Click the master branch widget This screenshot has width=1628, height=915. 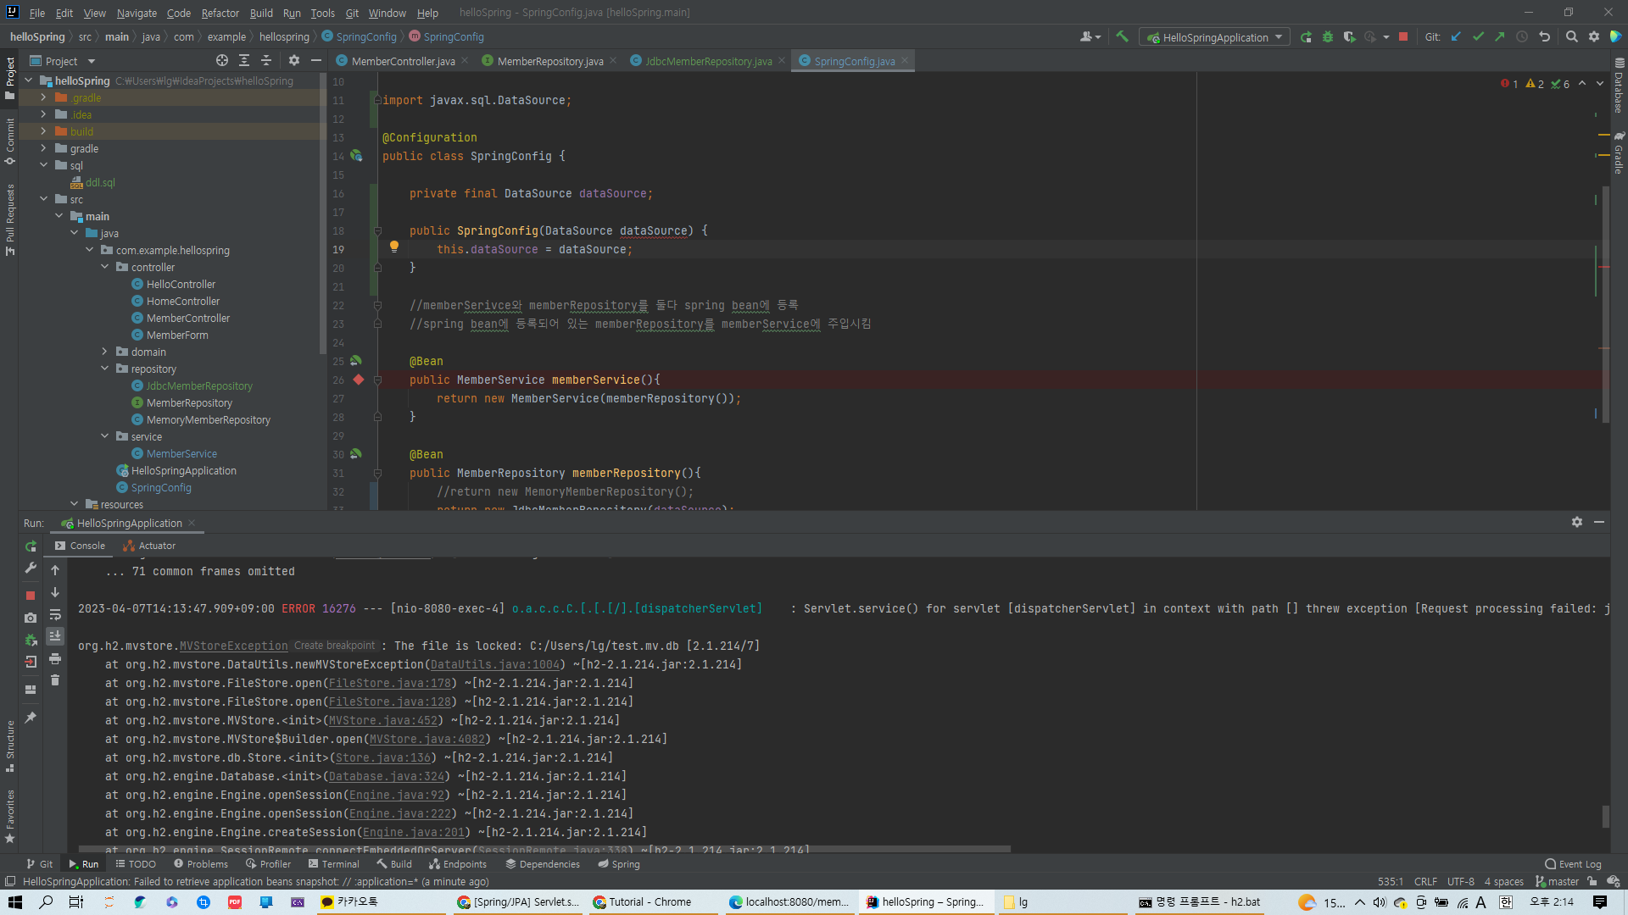click(x=1557, y=881)
